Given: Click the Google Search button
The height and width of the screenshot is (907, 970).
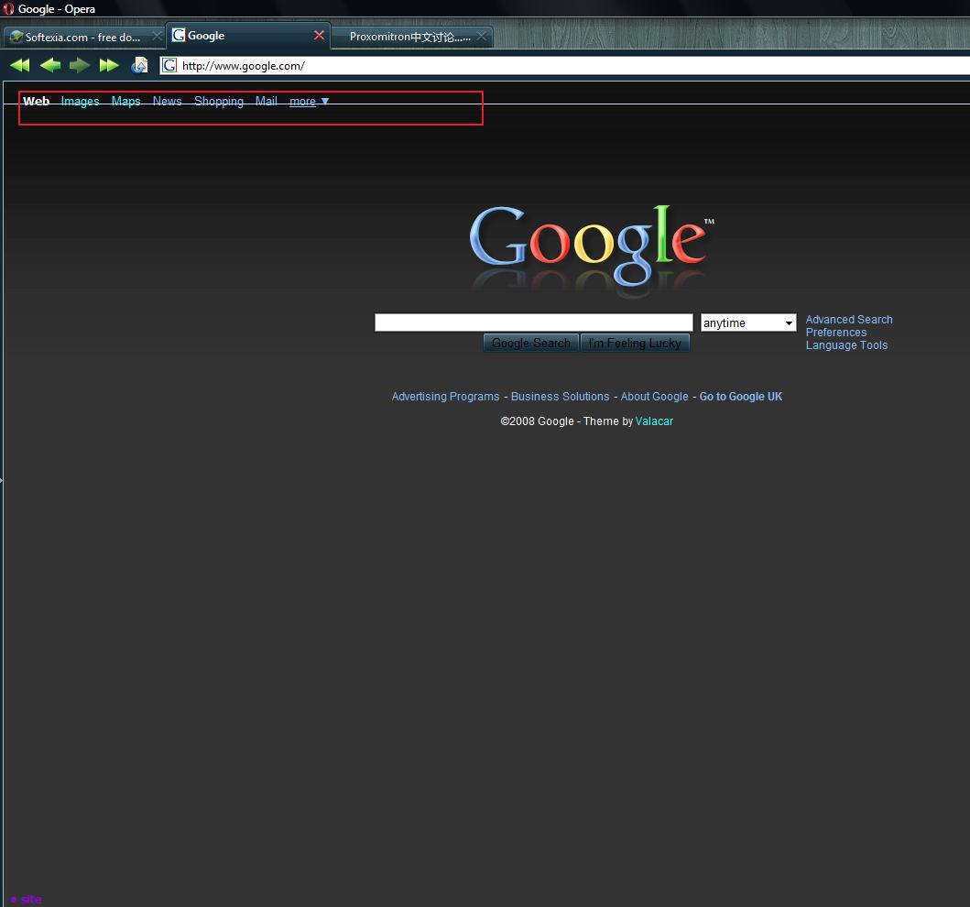Looking at the screenshot, I should coord(530,343).
